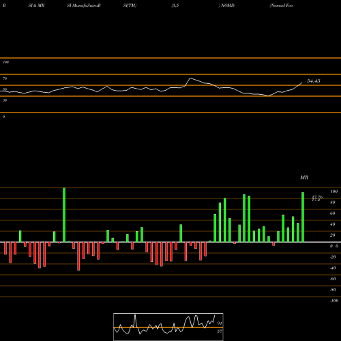Click the NOMD ticker symbol text
The width and height of the screenshot is (341, 341).
pos(228,5)
